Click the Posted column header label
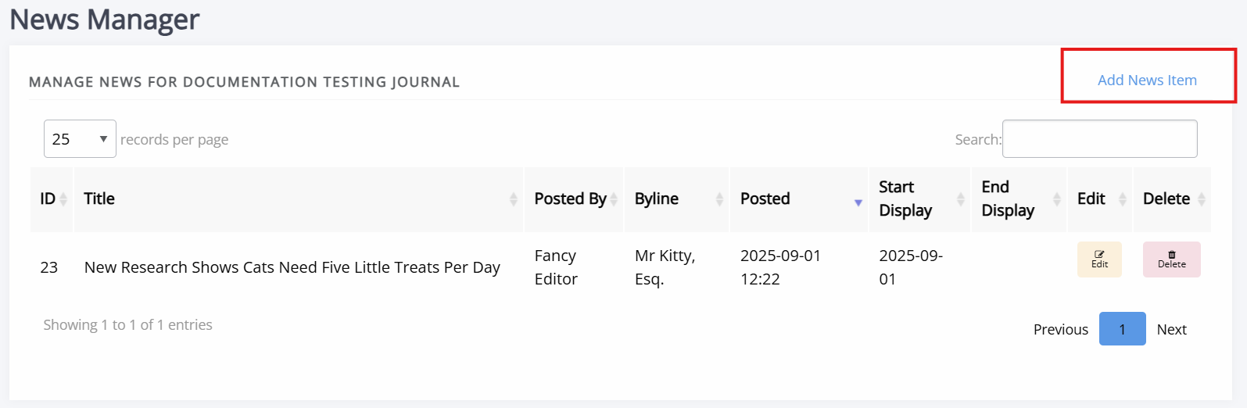 coord(765,199)
